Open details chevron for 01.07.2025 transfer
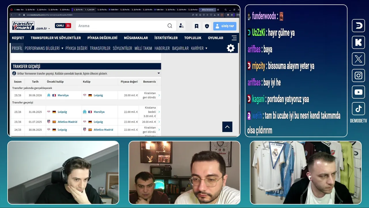The height and width of the screenshot is (208, 369). click(159, 122)
